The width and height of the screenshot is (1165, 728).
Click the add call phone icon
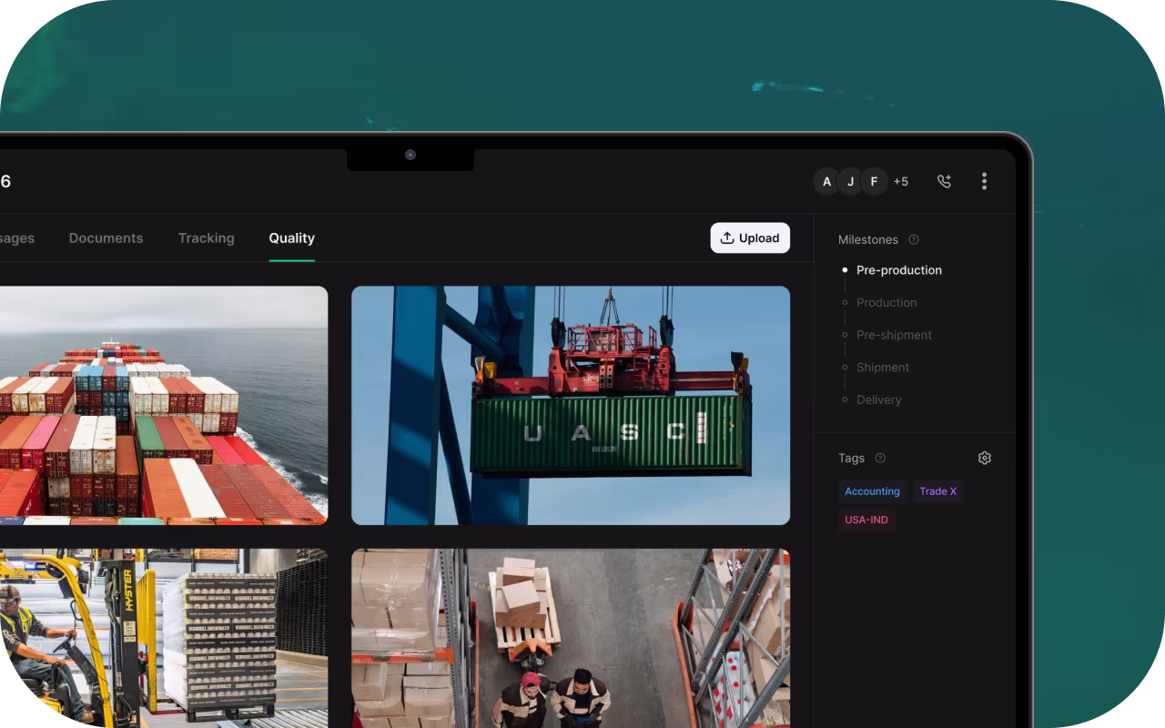[x=944, y=181]
